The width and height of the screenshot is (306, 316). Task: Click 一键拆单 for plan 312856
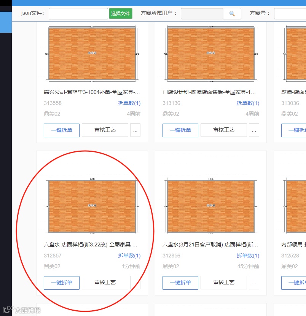(180, 283)
